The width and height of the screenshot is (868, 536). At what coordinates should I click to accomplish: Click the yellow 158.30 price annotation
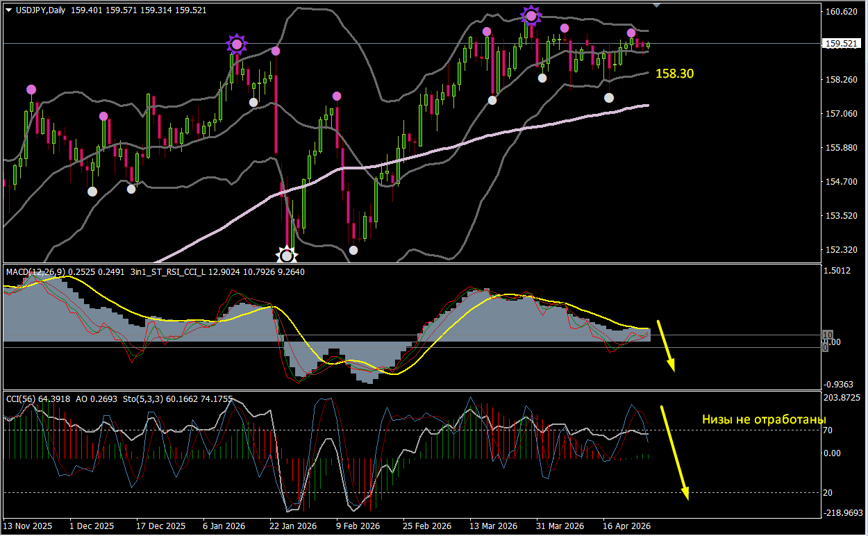coord(674,74)
